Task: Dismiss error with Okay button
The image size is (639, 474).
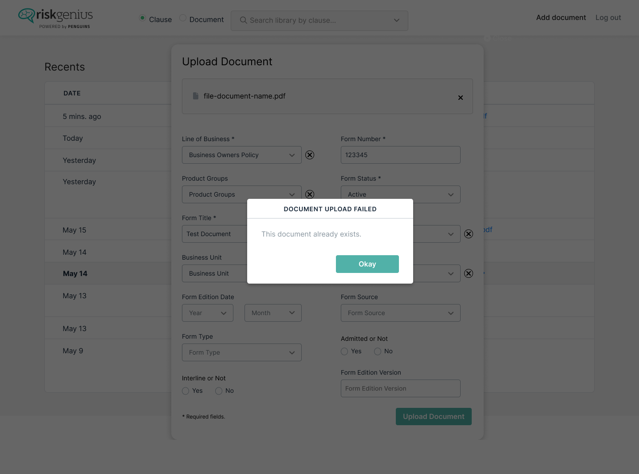Action: coord(367,264)
